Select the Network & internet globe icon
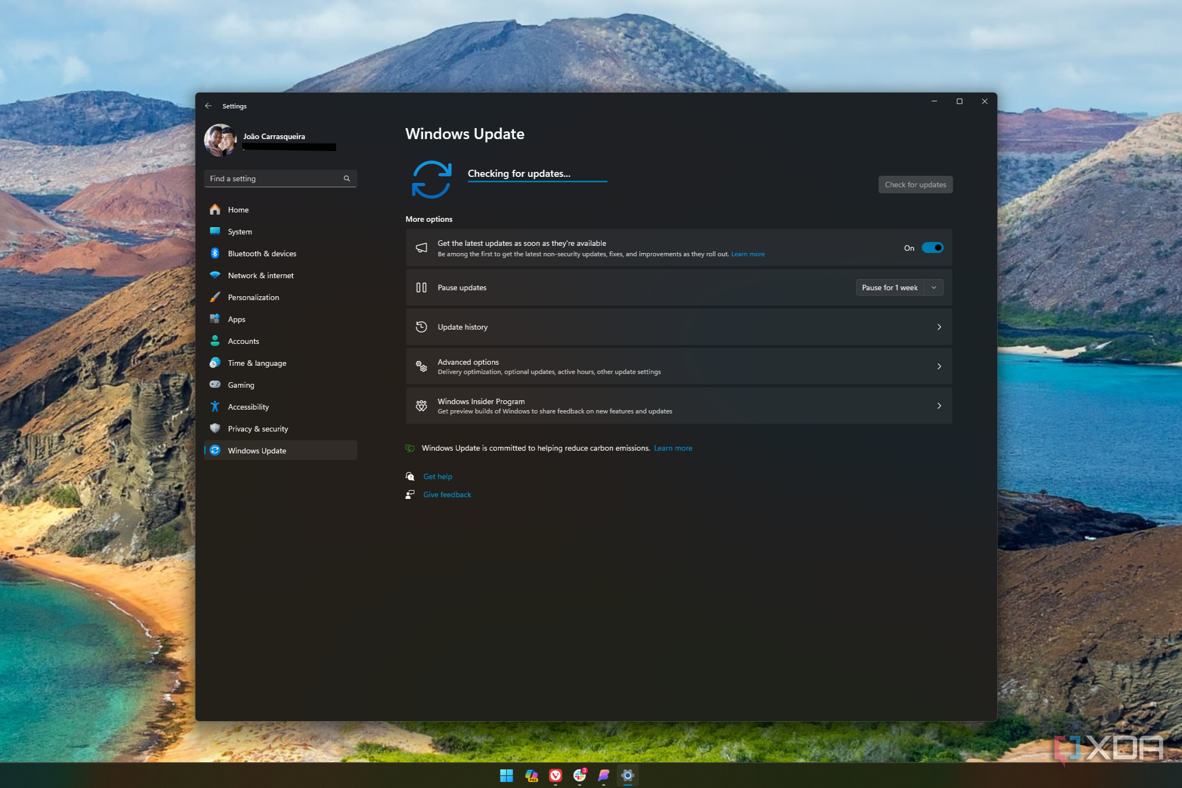This screenshot has width=1182, height=788. pyautogui.click(x=216, y=275)
